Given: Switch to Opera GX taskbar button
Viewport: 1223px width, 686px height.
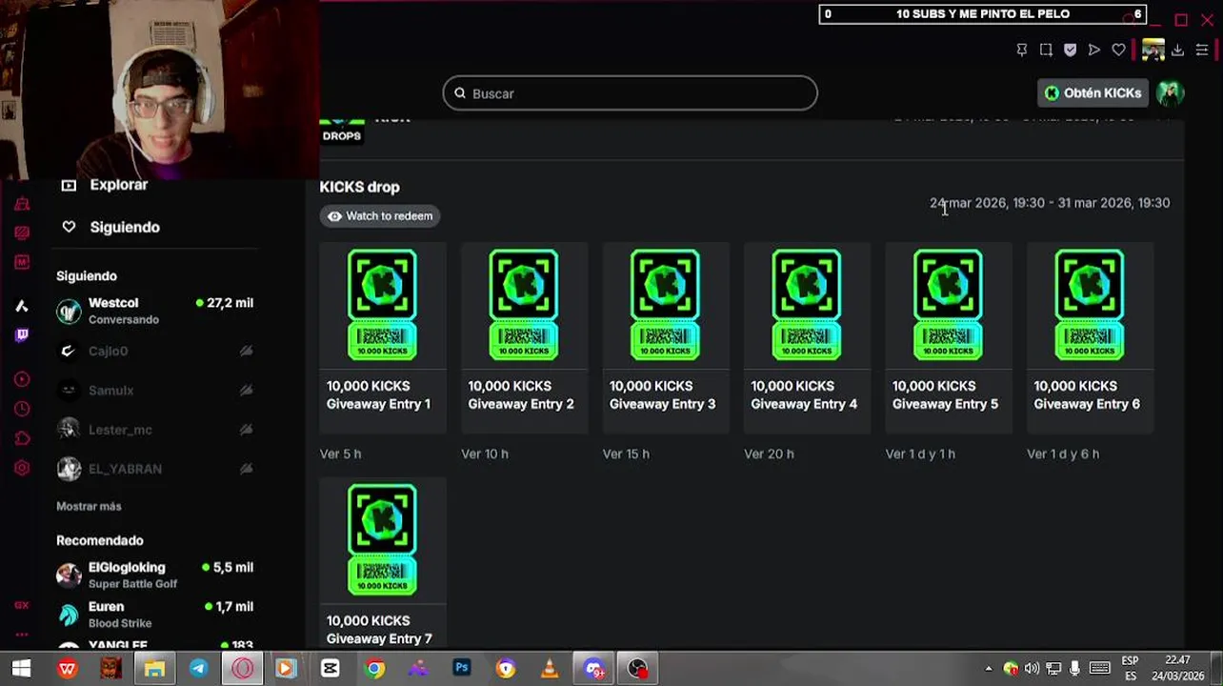Looking at the screenshot, I should [242, 669].
